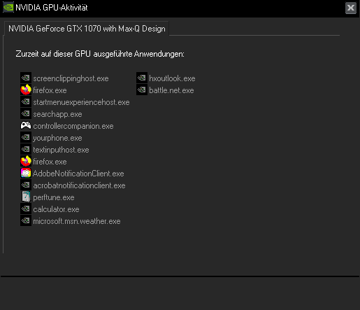The image size is (360, 310).
Task: Select perftune.exe entry text
Action: pos(54,197)
